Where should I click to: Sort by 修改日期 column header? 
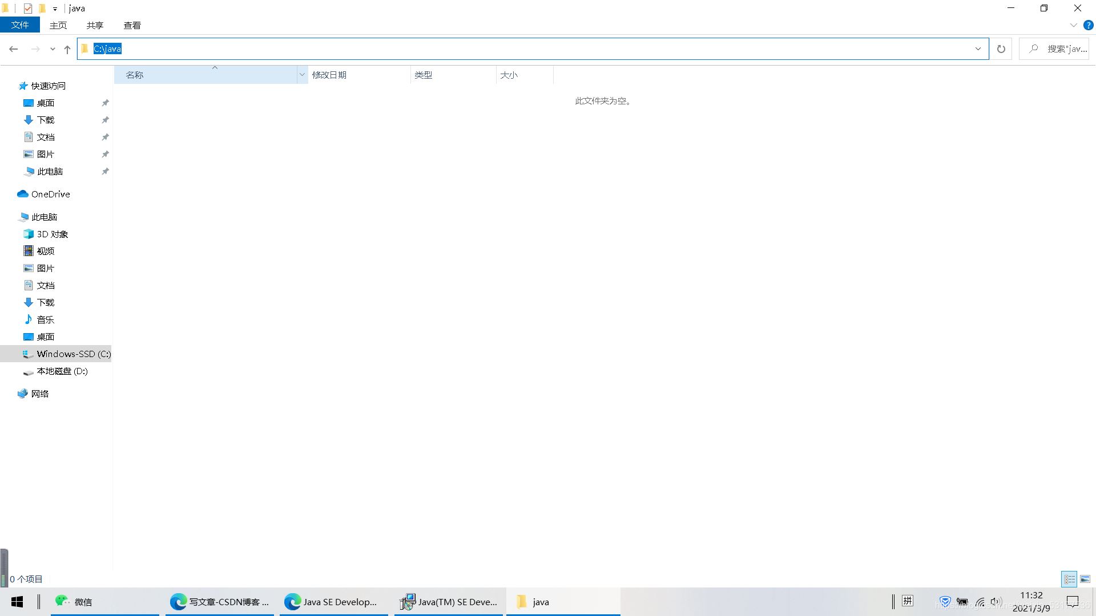[329, 75]
